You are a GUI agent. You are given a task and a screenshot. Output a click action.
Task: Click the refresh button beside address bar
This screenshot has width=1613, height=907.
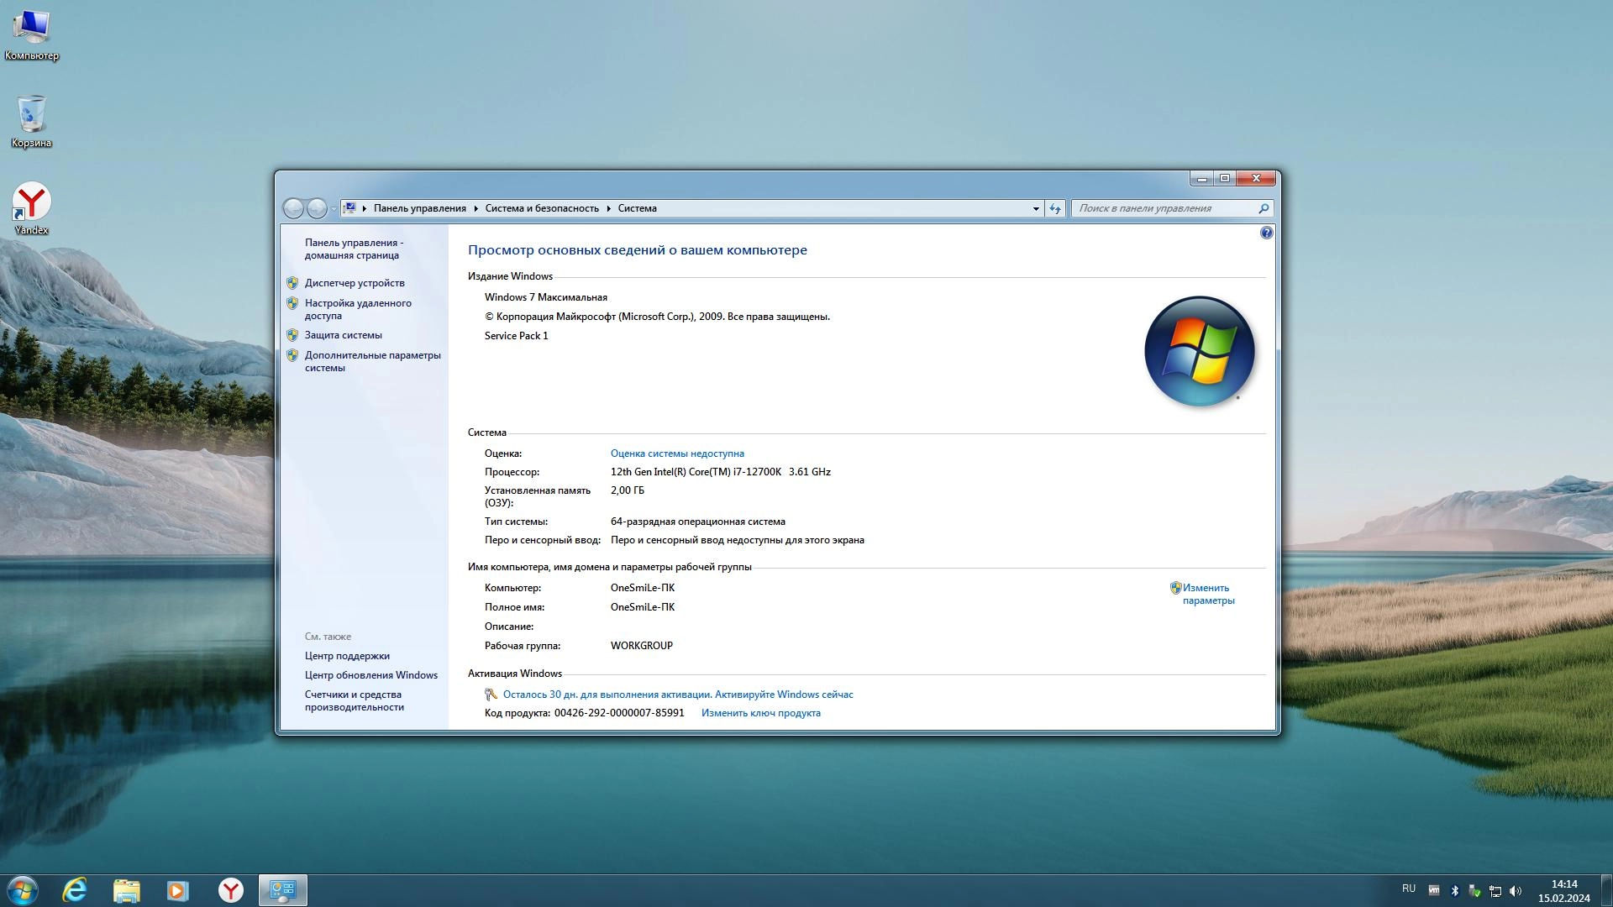(x=1055, y=208)
